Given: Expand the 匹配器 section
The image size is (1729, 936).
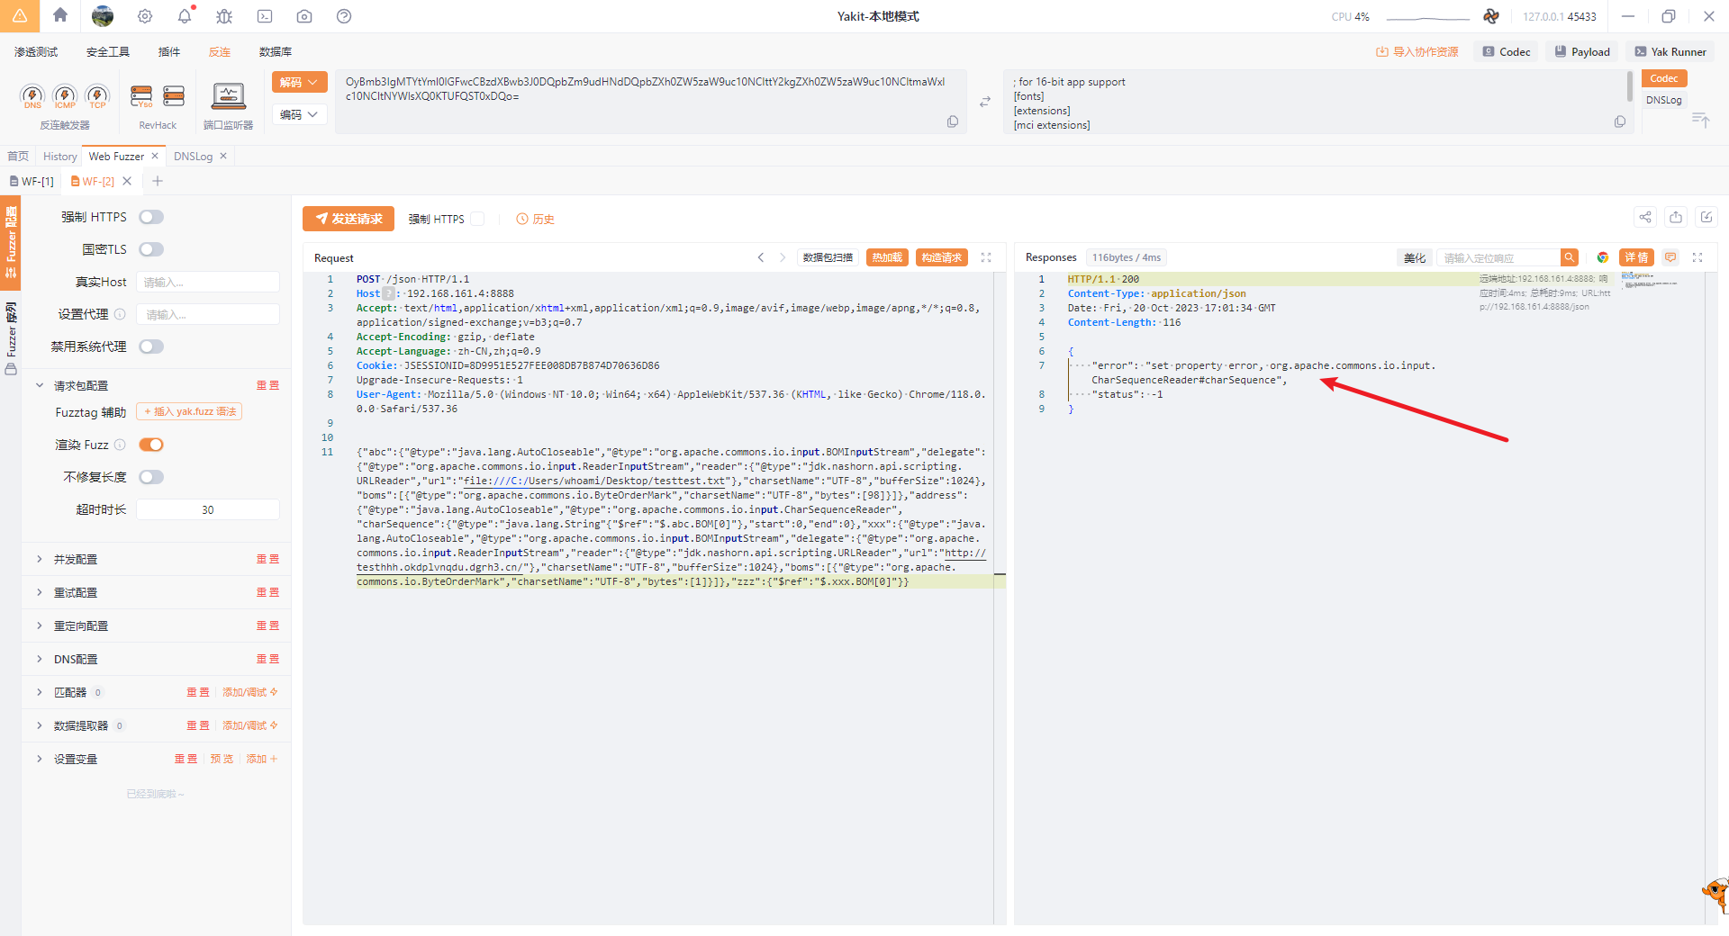Looking at the screenshot, I should click(40, 692).
